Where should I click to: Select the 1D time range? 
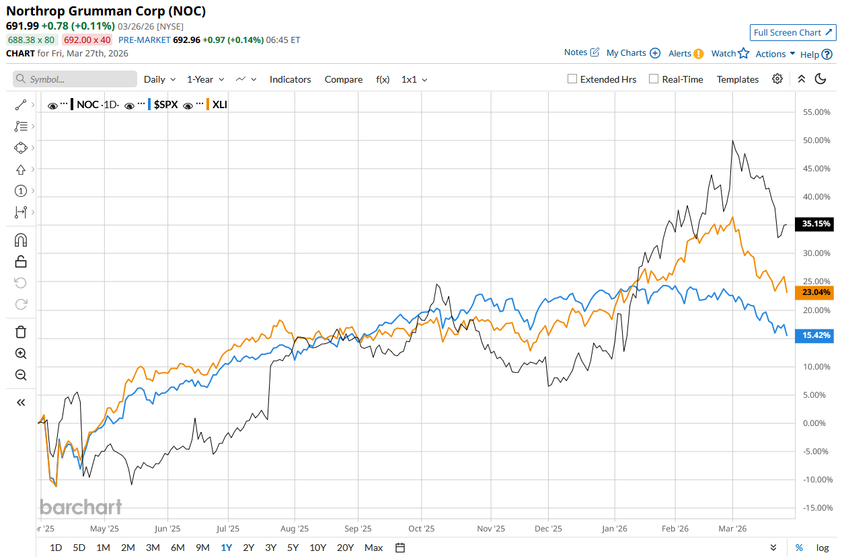pyautogui.click(x=56, y=548)
